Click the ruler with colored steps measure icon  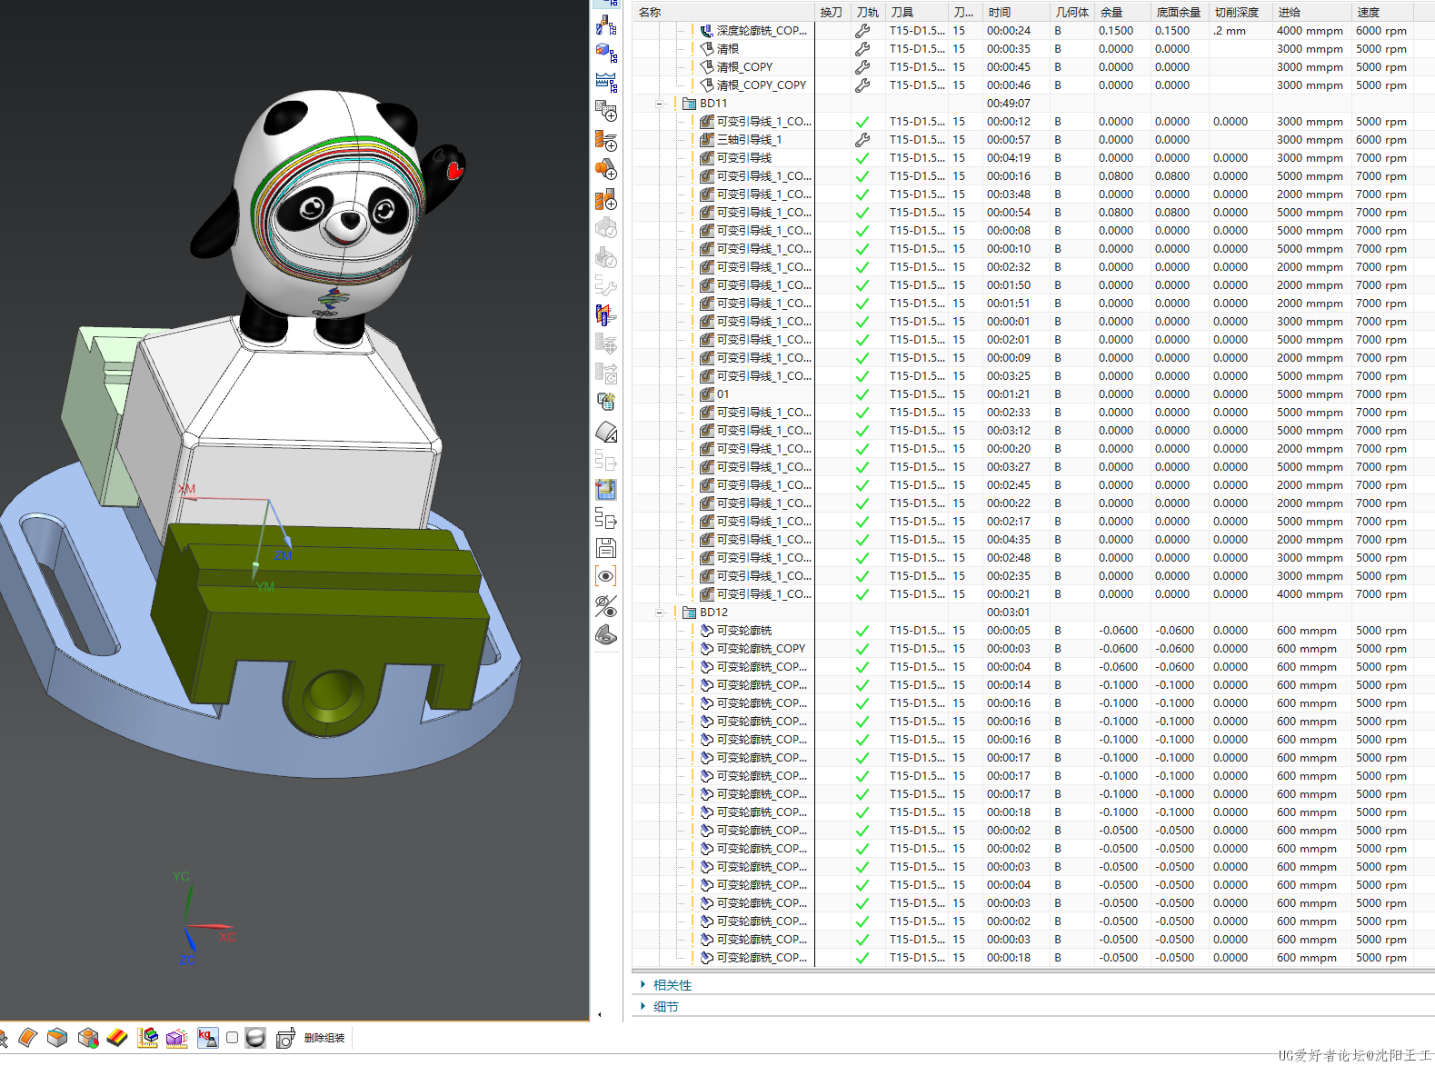pos(147,1038)
